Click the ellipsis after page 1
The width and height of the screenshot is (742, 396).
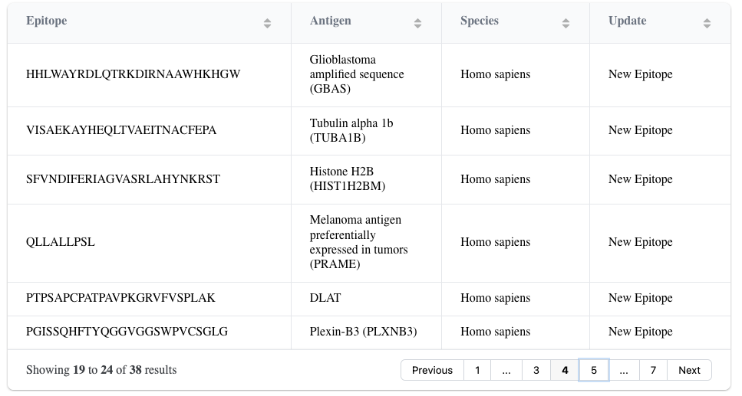506,370
